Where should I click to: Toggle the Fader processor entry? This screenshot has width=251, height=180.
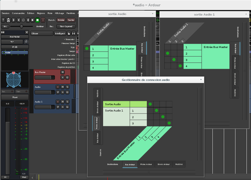point(15,52)
